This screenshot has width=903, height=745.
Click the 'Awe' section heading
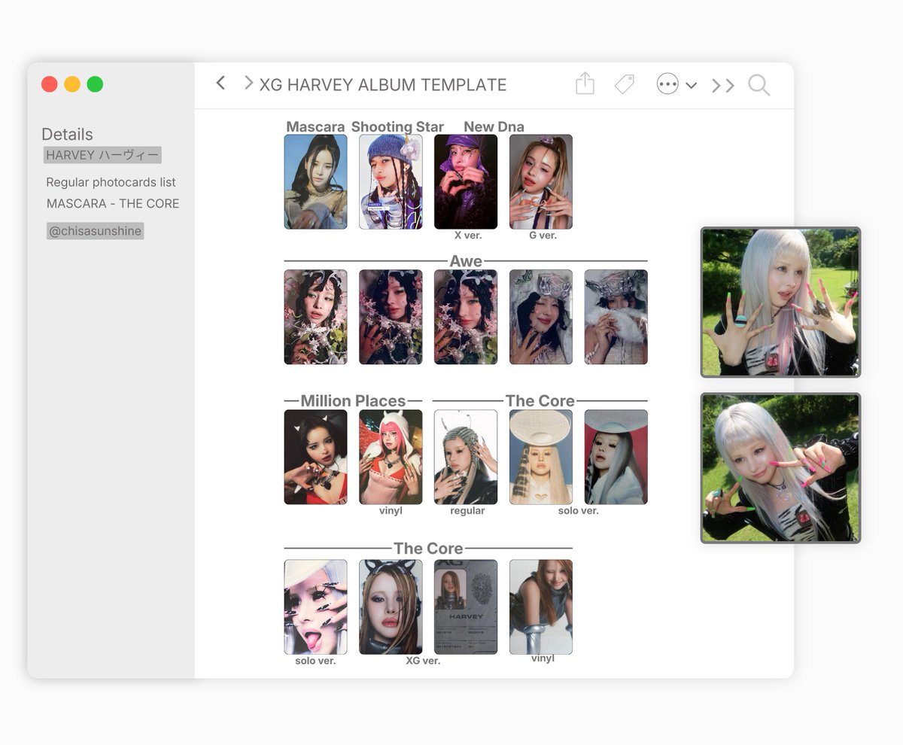point(466,261)
